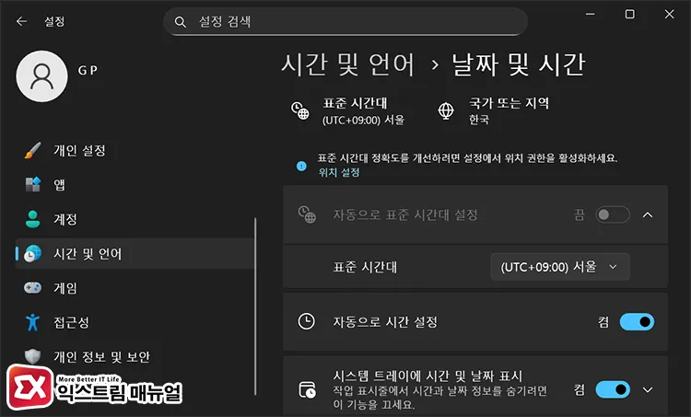Click the 시간 및 언어 globe clock icon
Screen dimensions: 691x417
33,254
